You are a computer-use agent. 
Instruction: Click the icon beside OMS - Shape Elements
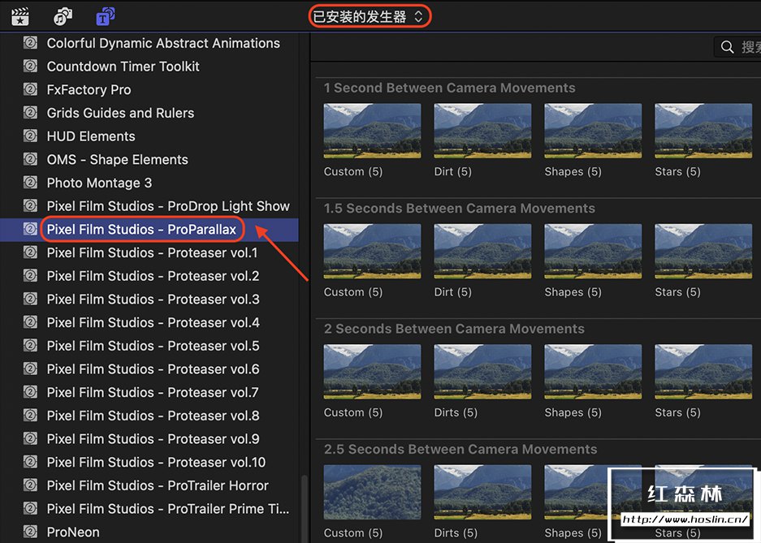(30, 159)
